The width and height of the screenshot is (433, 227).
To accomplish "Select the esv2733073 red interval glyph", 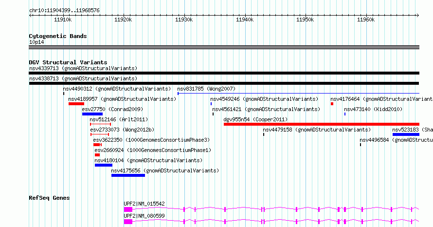I will point(100,134).
